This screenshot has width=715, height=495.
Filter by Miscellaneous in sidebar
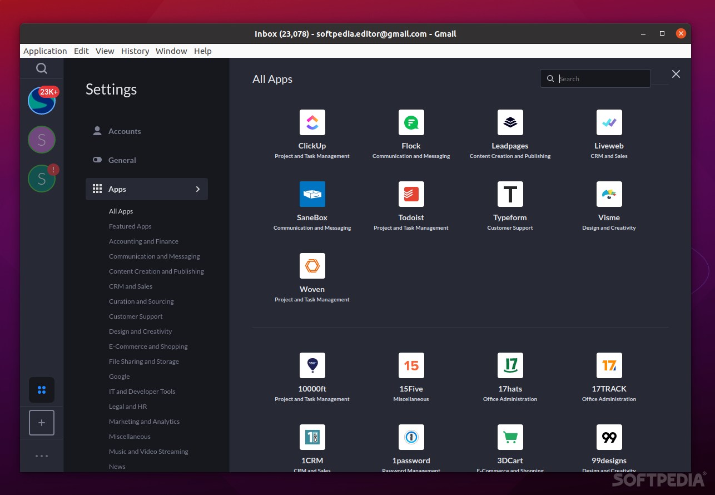point(130,437)
